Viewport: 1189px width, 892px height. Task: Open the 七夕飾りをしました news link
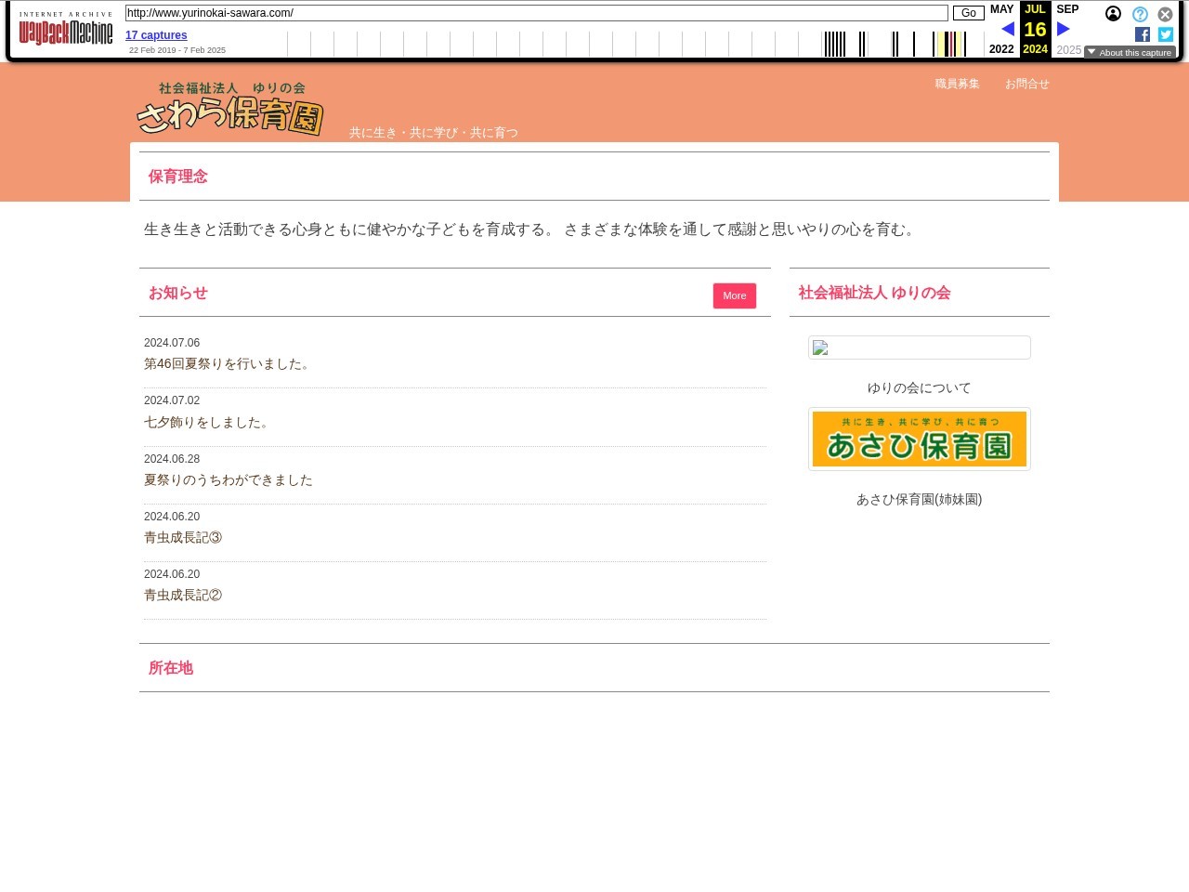click(209, 423)
